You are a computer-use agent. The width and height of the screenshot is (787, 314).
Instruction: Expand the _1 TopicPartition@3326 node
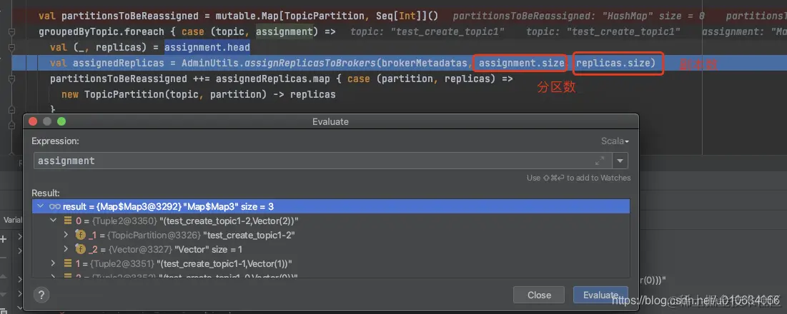66,235
